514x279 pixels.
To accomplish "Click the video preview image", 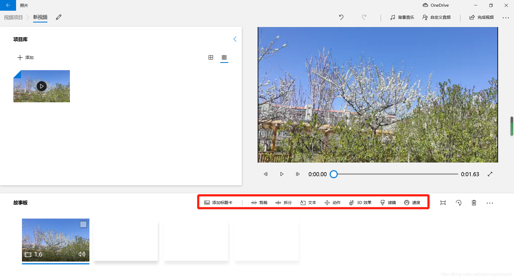I will (x=378, y=95).
